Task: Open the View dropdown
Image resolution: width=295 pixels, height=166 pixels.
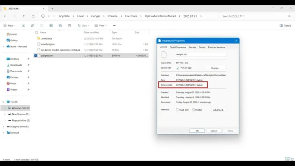Action: [100, 25]
